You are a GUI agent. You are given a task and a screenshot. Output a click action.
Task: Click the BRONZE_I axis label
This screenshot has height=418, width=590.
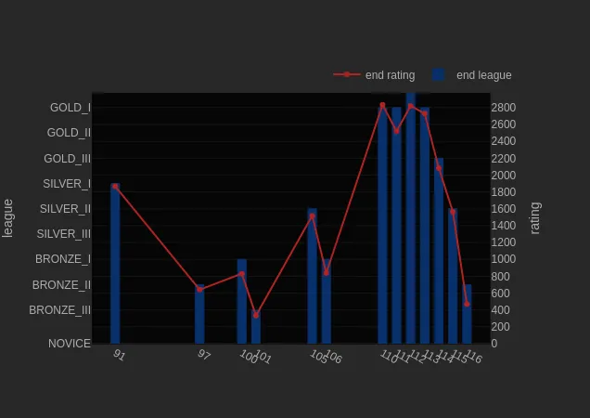[63, 259]
